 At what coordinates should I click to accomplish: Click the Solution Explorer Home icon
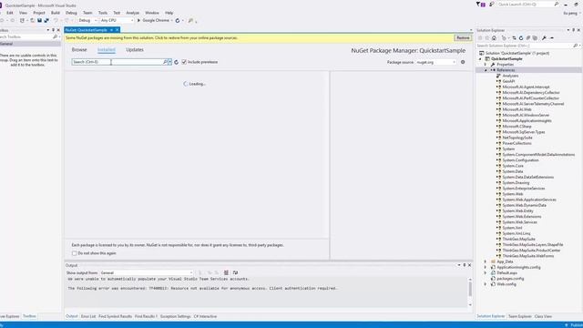coord(494,38)
